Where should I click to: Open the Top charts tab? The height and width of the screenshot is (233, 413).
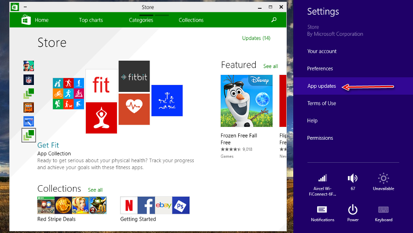coord(91,20)
